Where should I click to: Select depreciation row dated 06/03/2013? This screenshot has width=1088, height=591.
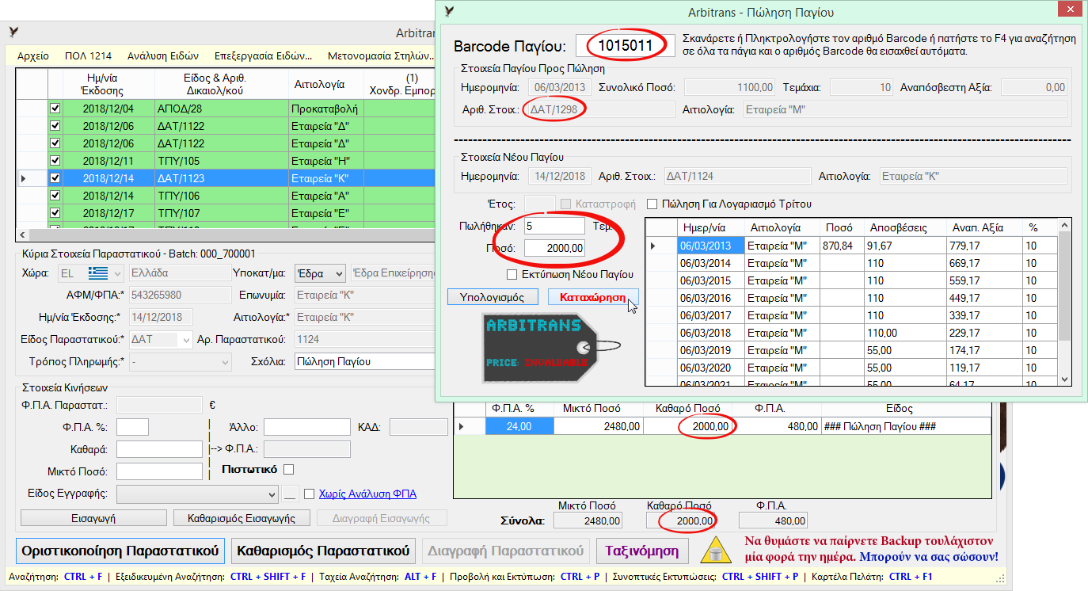click(x=853, y=246)
